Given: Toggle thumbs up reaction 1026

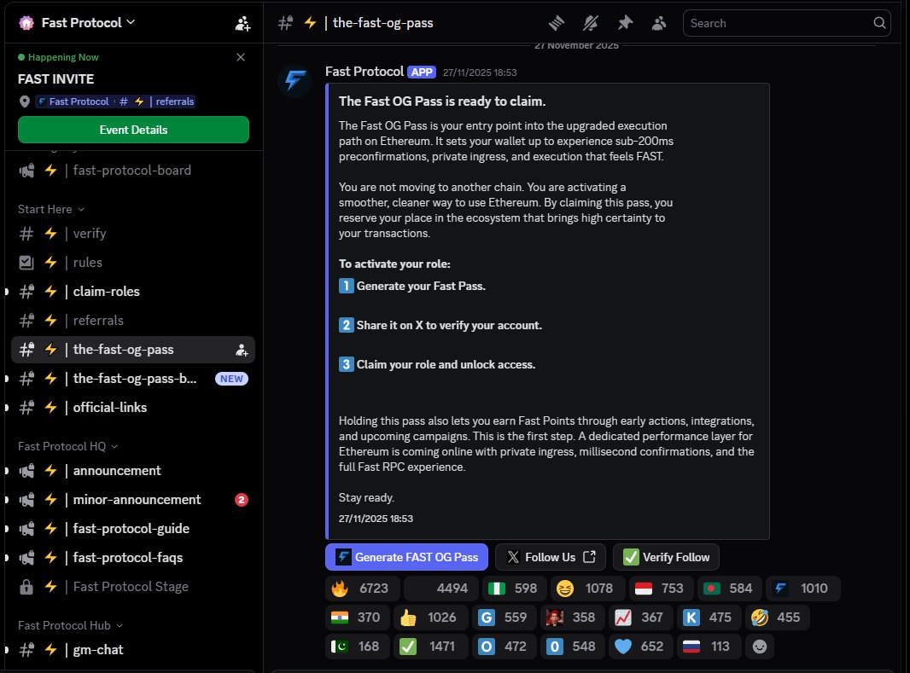Looking at the screenshot, I should 430,618.
